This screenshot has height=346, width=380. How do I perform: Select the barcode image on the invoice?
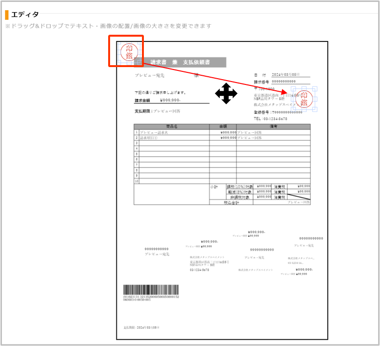coord(151,290)
